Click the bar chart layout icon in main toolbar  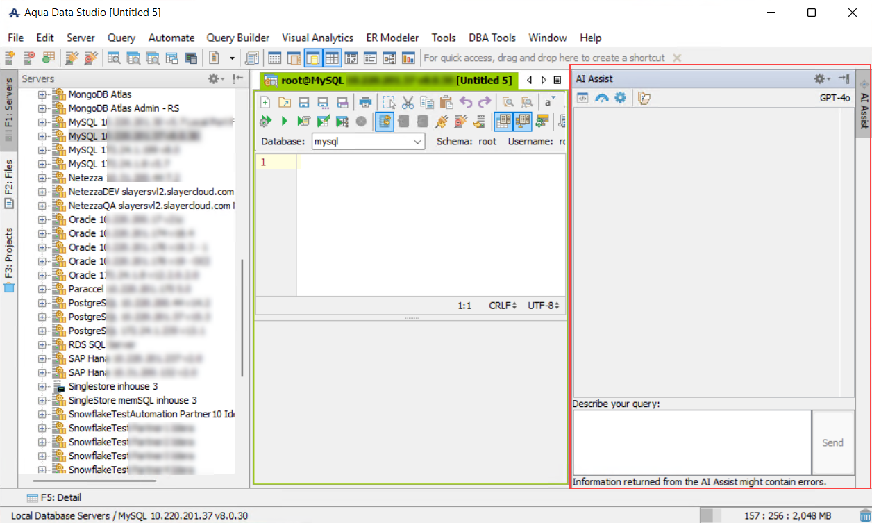click(x=408, y=58)
